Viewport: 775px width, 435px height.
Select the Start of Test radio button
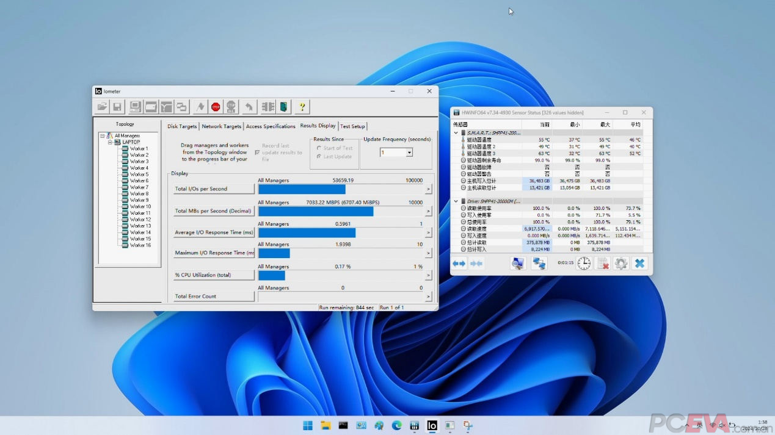coord(319,148)
